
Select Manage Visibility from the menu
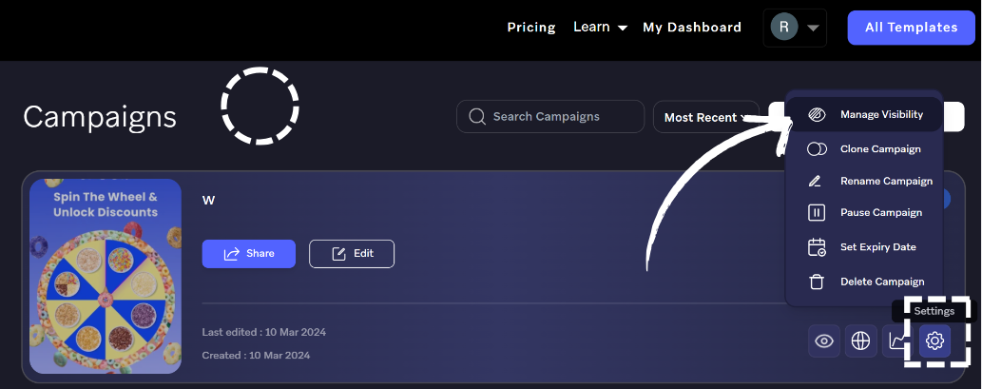coord(880,114)
